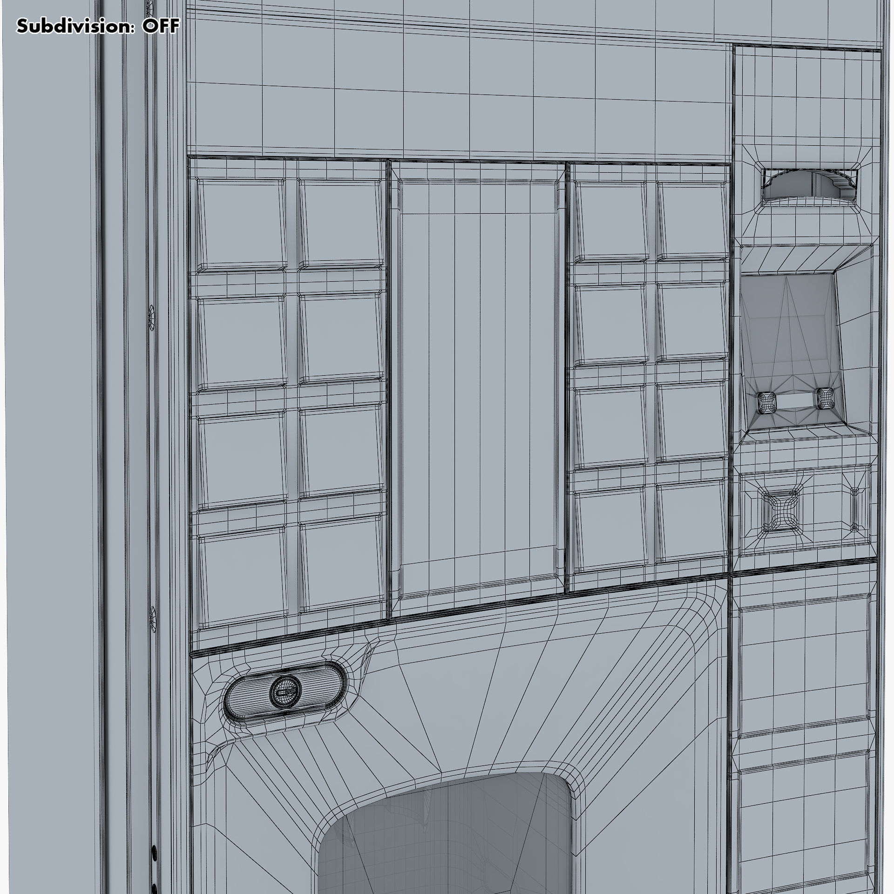This screenshot has height=894, width=894.
Task: Click the left small square display button
Action: (766, 402)
